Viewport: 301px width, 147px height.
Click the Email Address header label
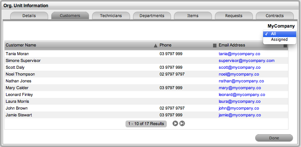(232, 45)
